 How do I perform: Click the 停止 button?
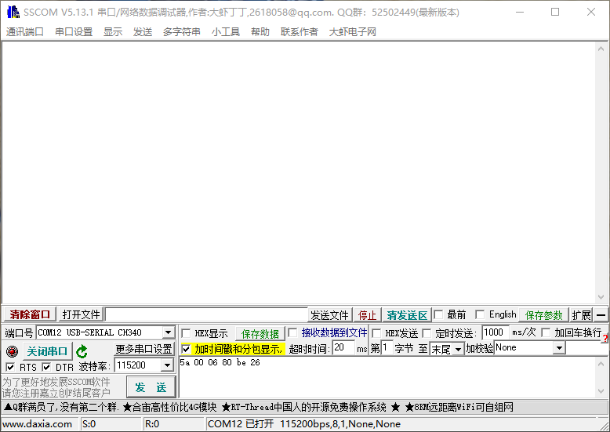pyautogui.click(x=367, y=315)
